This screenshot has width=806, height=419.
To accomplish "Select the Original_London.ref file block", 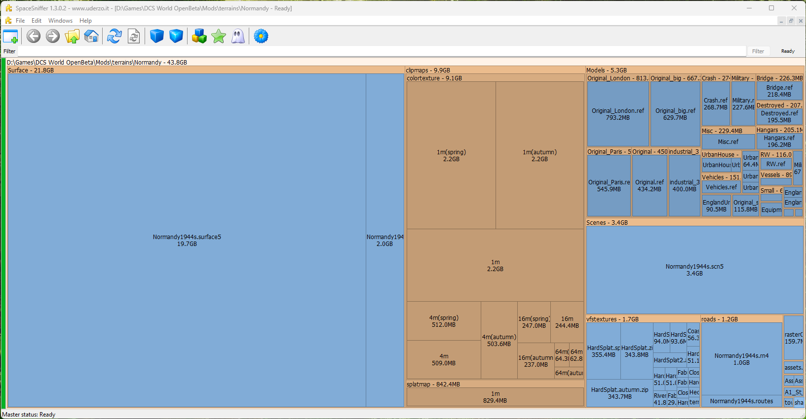I will (x=617, y=114).
